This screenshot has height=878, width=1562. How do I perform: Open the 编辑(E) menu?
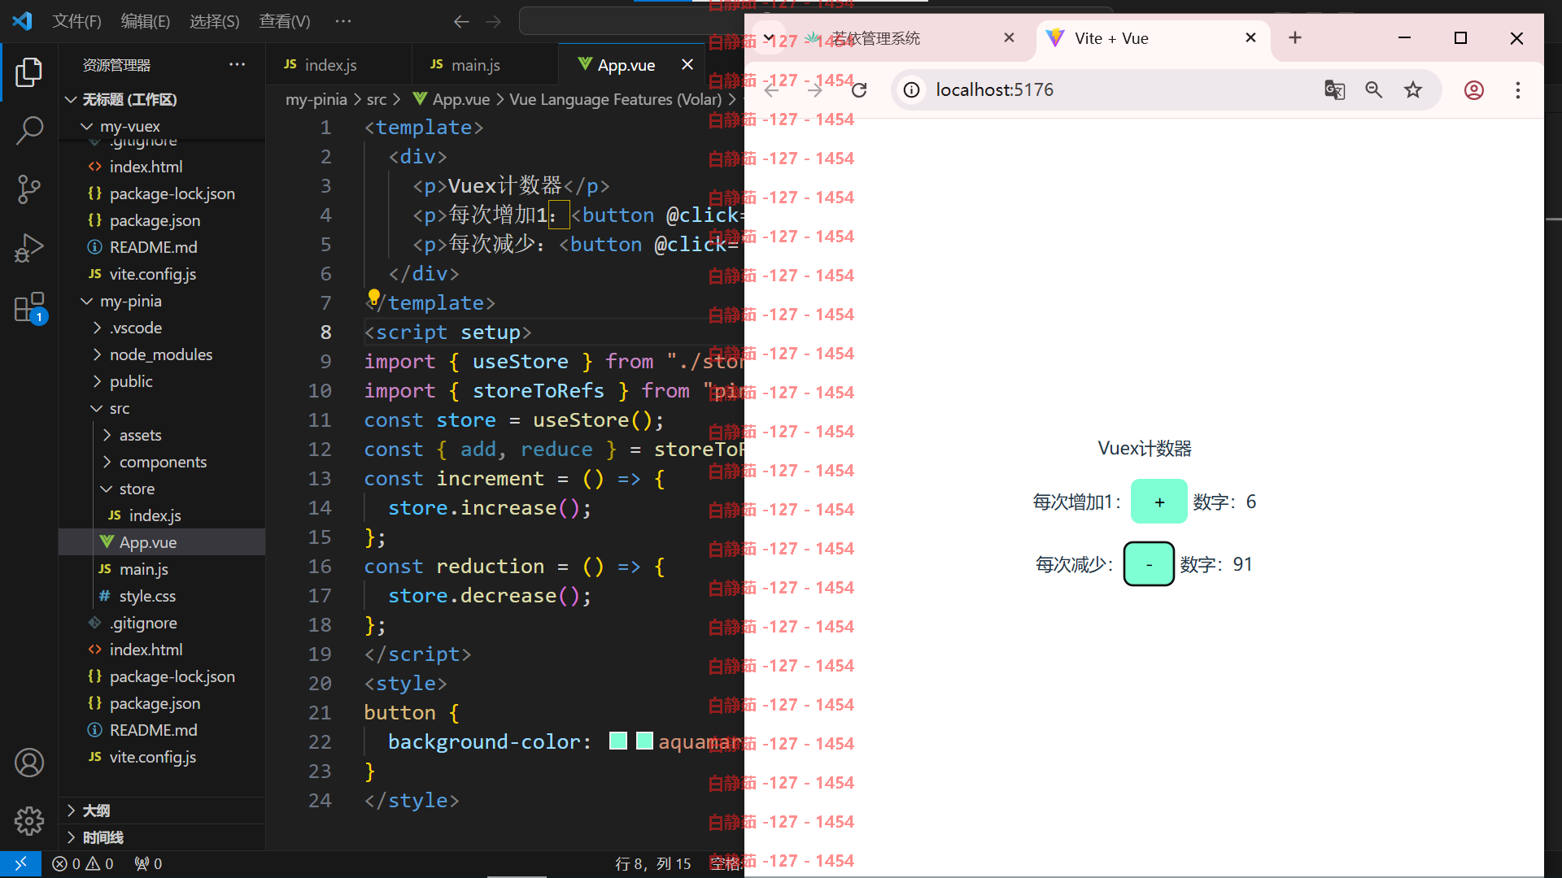(145, 21)
